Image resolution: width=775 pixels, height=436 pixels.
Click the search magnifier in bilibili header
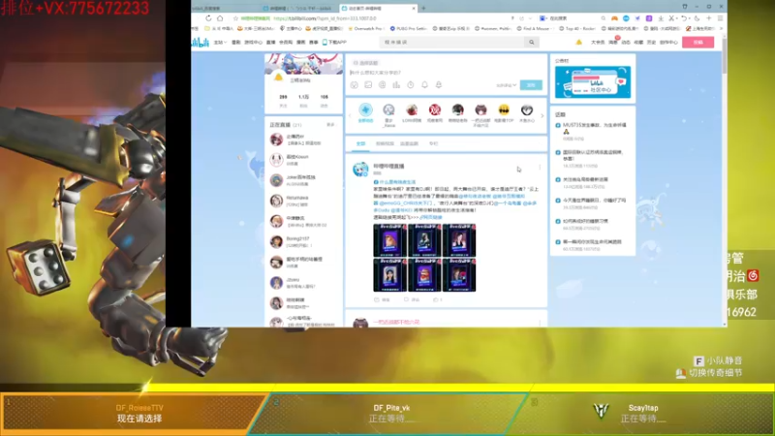click(532, 42)
